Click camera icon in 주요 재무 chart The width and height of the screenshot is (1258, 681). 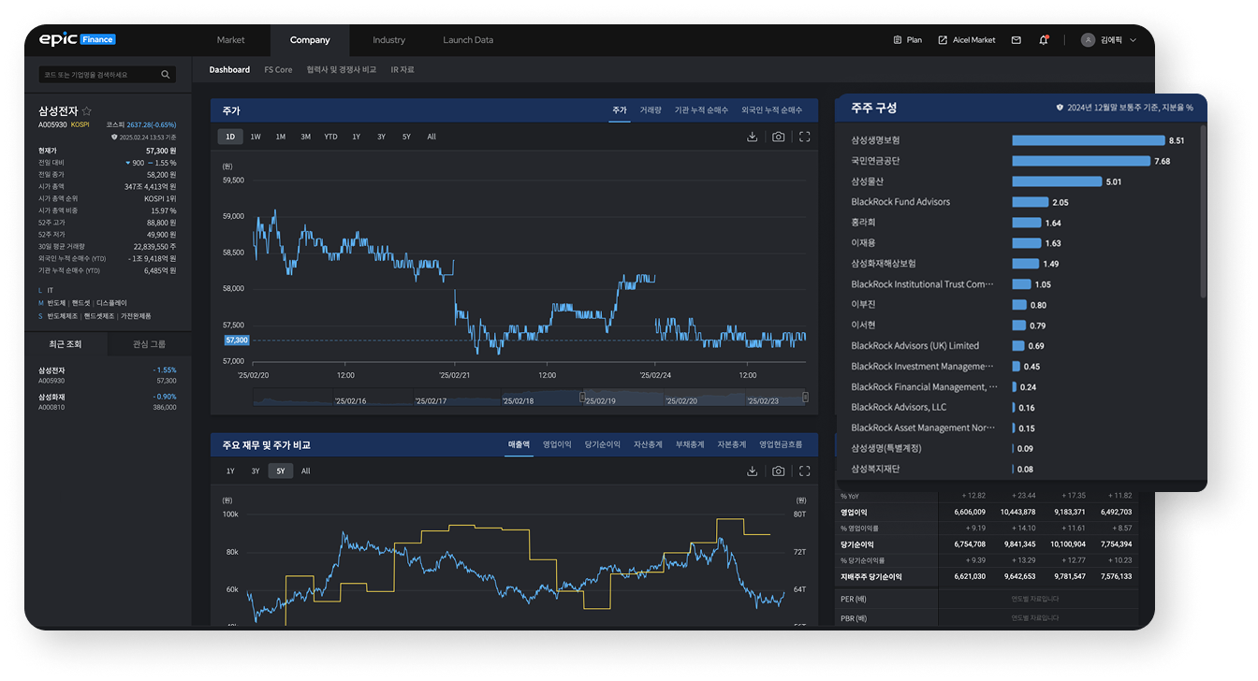coord(778,471)
